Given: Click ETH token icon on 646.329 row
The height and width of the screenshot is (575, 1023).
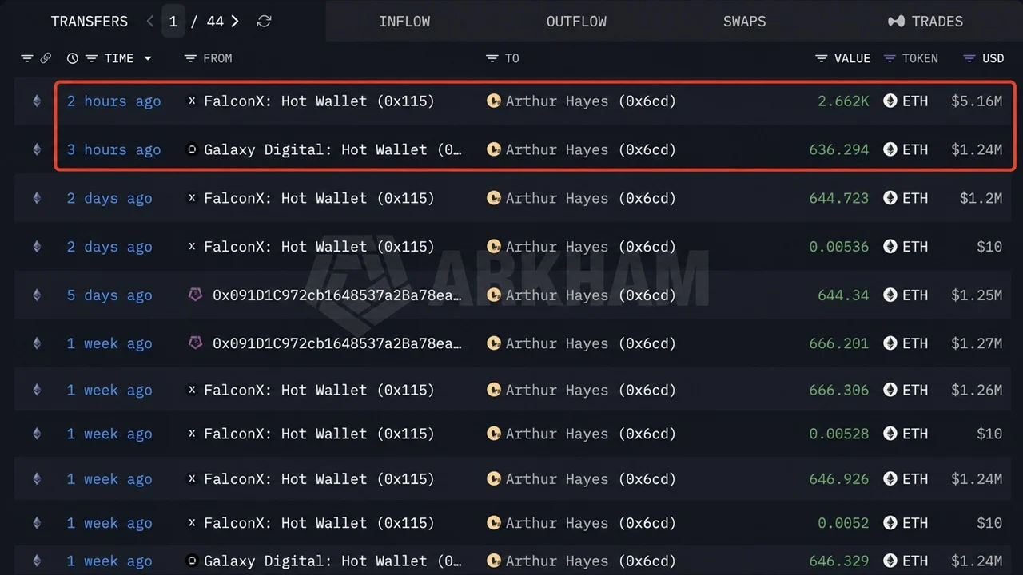Looking at the screenshot, I should [890, 561].
